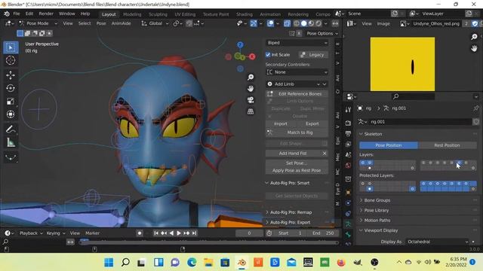The width and height of the screenshot is (483, 271).
Task: Expand the Pose Library panel
Action: coord(377,211)
